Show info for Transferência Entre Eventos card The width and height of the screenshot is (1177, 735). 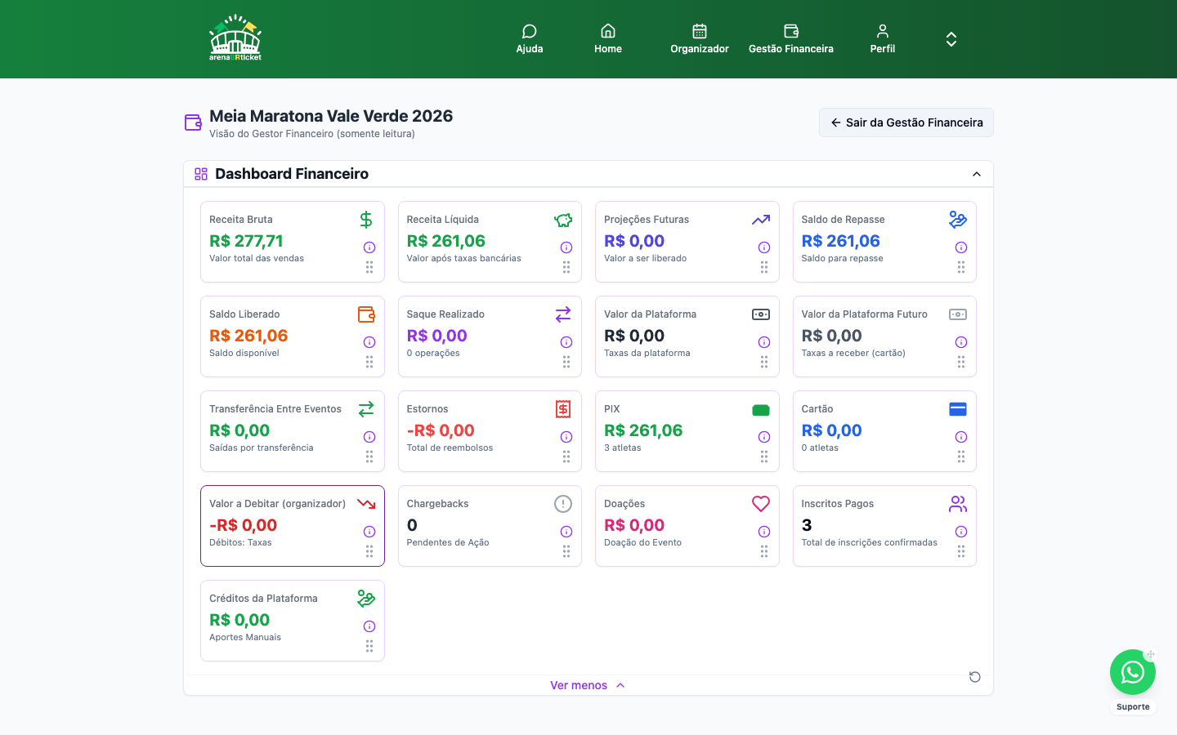369,437
